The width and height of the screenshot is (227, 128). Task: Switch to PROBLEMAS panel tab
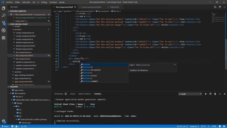59,94
